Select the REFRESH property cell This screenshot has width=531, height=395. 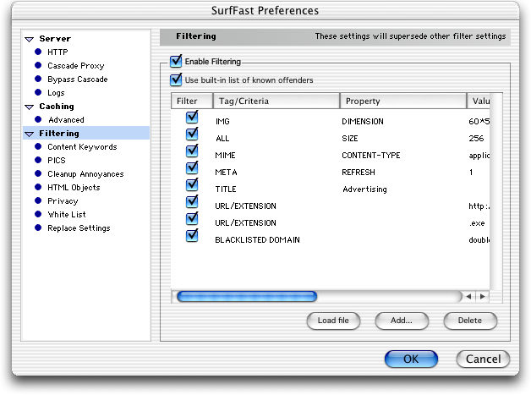pyautogui.click(x=359, y=173)
